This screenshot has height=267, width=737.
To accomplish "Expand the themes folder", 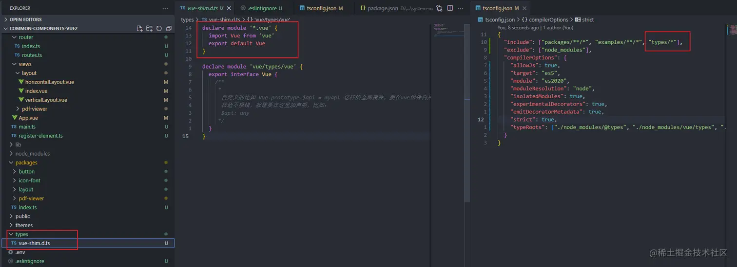I will pos(24,225).
